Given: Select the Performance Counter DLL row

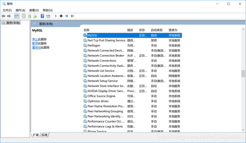Looking at the screenshot, I should pos(132,122).
